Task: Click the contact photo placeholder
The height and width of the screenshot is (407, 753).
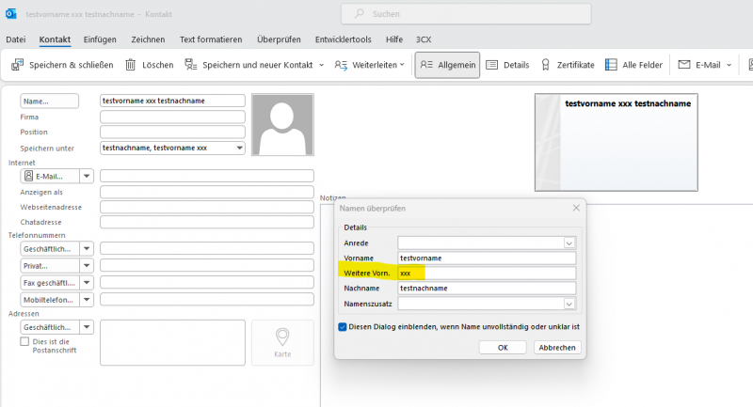Action: (282, 124)
